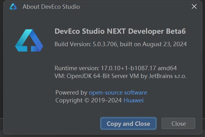Dismiss the About dialog with the X icon
The width and height of the screenshot is (205, 137).
[x=194, y=6]
